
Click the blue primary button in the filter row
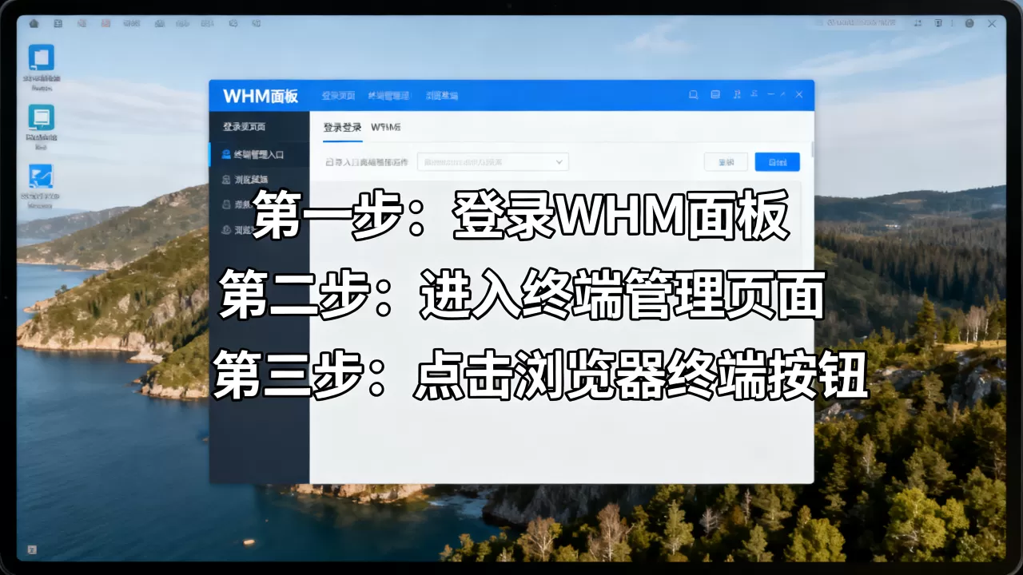click(777, 162)
